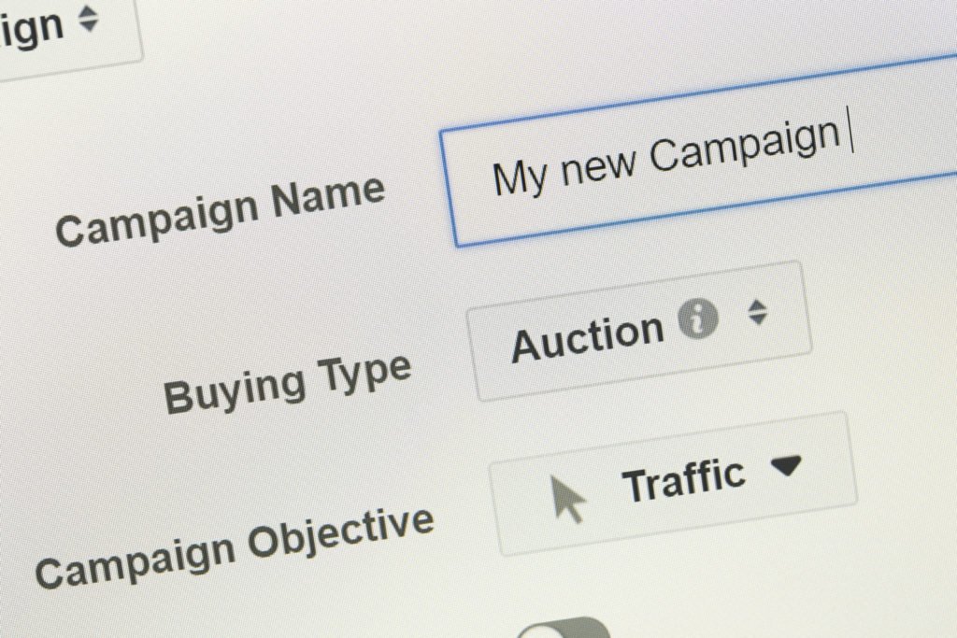Select the "Campaign Name" field label

[x=221, y=211]
